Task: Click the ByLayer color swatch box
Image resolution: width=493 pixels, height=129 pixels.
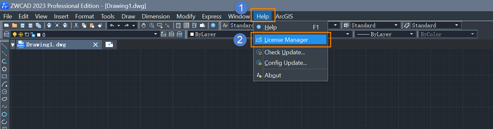Action: 192,34
